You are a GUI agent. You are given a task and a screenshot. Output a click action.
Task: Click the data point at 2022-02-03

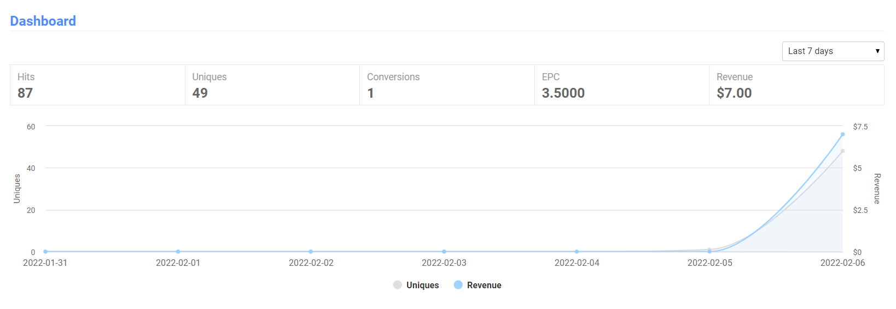[444, 252]
